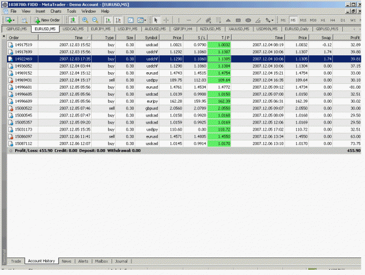Open the Mailbox tab in terminal
The height and width of the screenshot is (275, 365).
[x=102, y=261]
